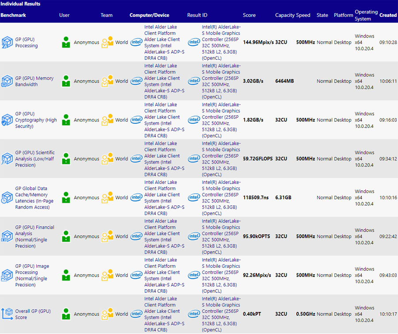Click the Overall GP (GPU) Score icon

[7, 314]
